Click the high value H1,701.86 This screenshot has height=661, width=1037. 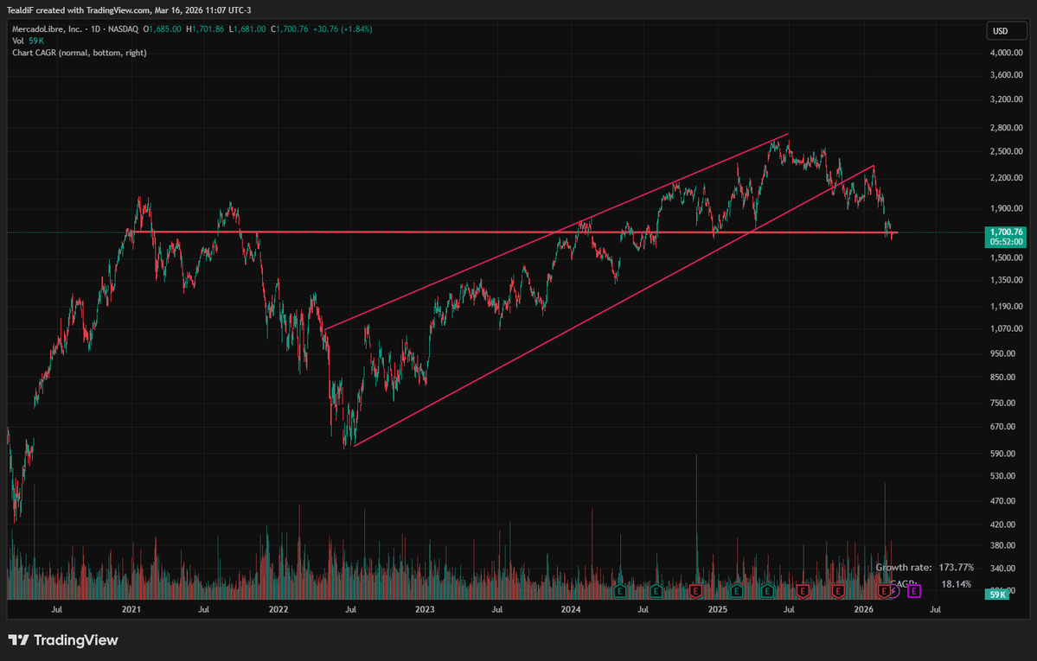point(205,29)
